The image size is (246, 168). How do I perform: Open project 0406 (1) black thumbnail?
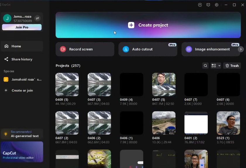[x=132, y=123]
